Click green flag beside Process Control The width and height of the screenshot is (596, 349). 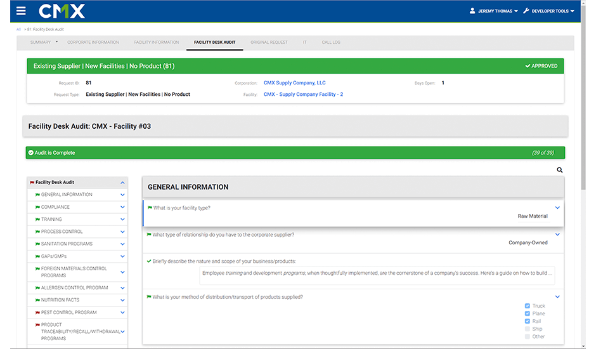coord(37,232)
